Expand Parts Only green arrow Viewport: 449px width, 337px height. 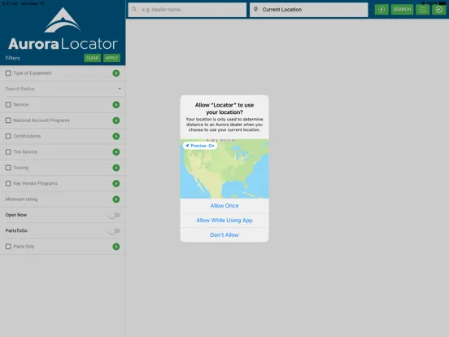[116, 247]
